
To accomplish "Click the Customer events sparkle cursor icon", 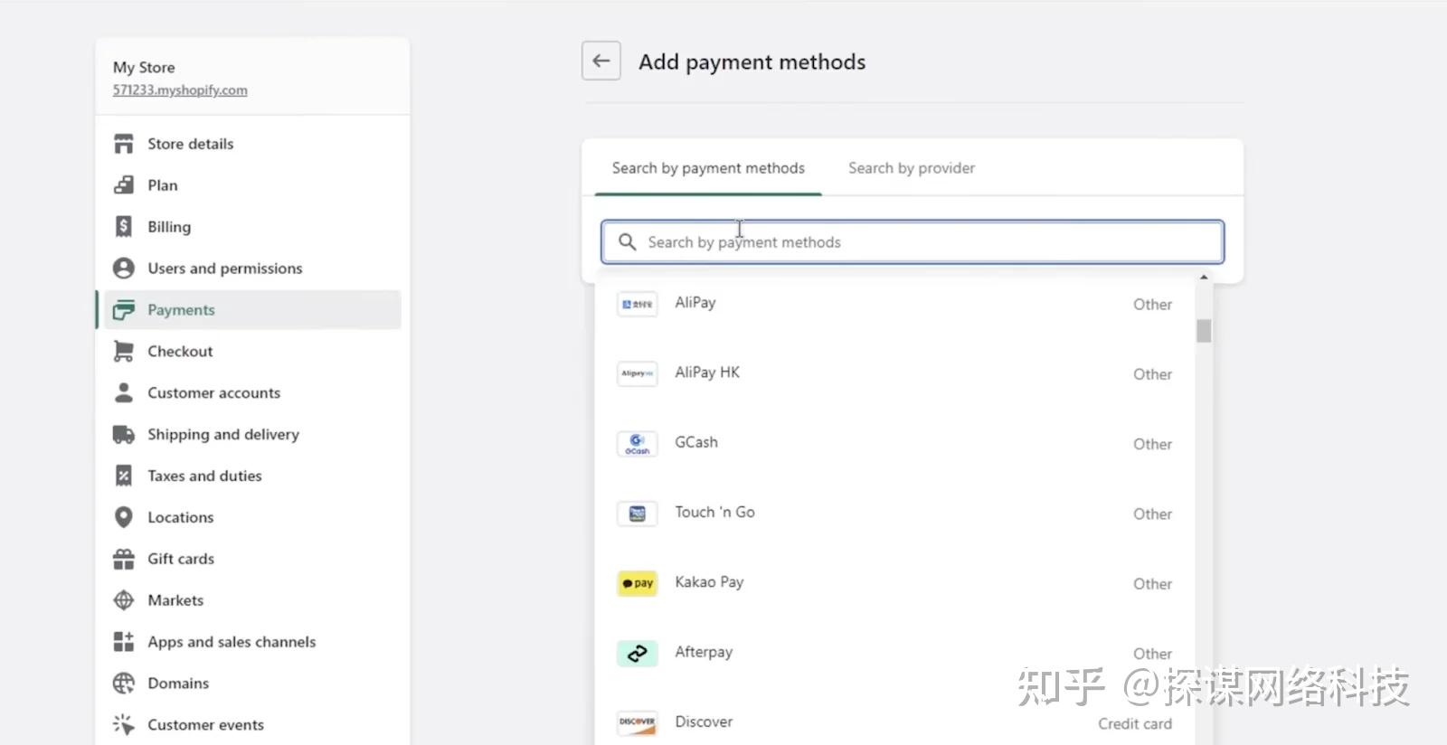I will click(x=124, y=725).
